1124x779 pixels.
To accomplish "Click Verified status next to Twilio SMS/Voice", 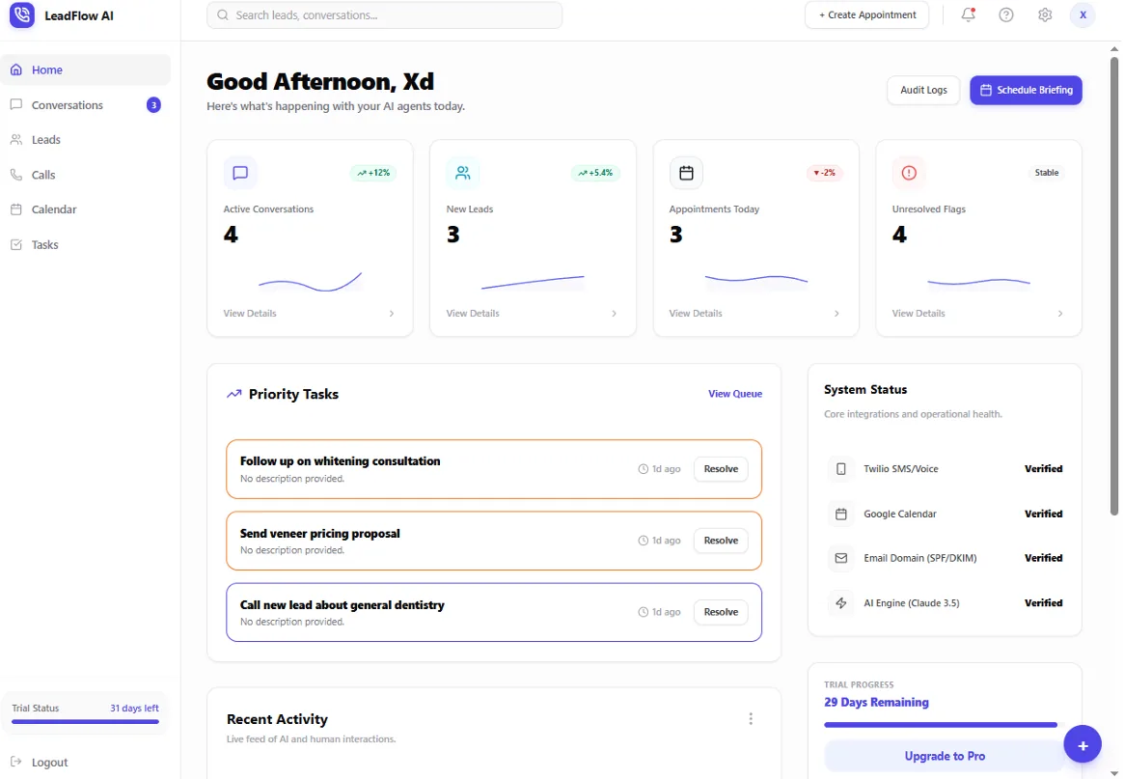I will click(x=1043, y=469).
